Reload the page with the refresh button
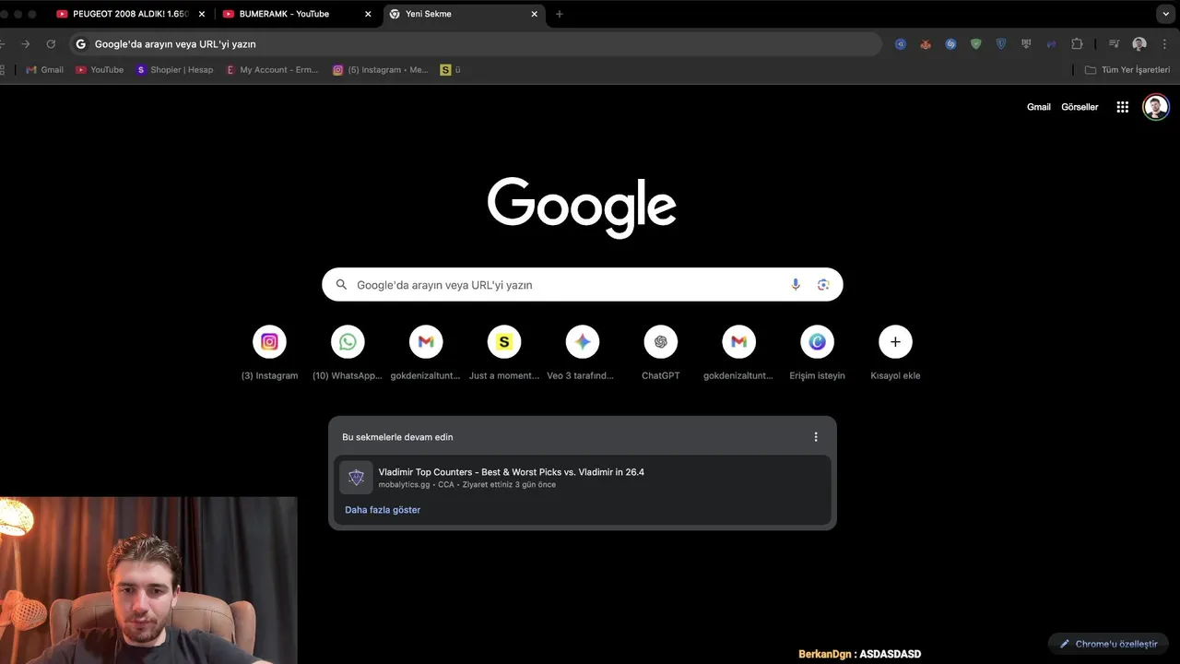 point(51,43)
